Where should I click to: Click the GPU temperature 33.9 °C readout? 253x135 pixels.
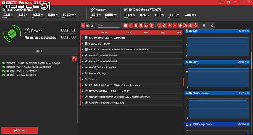pyautogui.click(x=130, y=15)
